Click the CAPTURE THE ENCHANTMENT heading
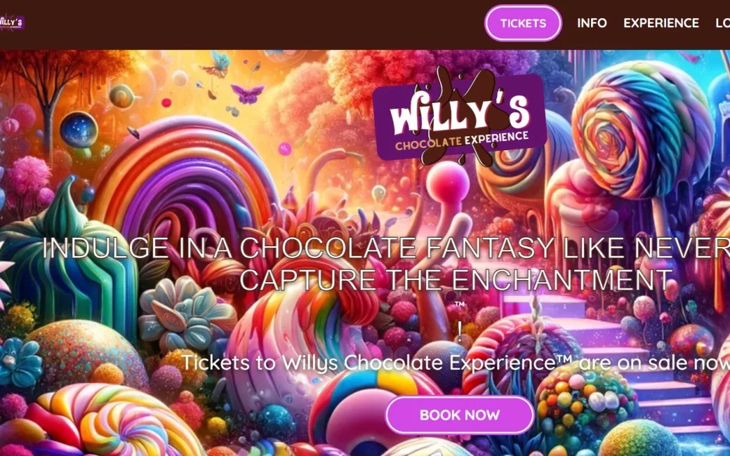The image size is (730, 456). [456, 279]
